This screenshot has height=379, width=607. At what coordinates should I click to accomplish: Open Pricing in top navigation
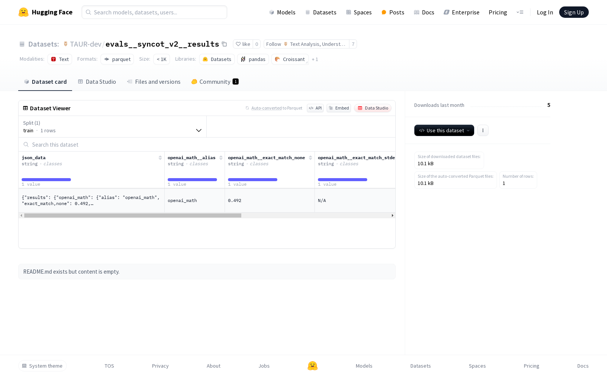498,12
